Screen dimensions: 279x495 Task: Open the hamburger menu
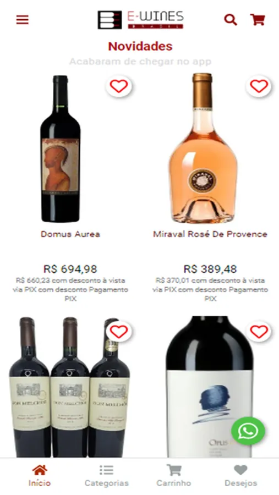pos(23,20)
